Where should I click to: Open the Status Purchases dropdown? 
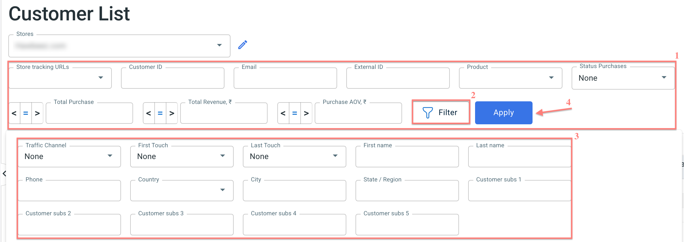point(623,78)
